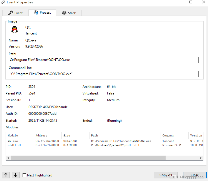This screenshot has height=181, width=208.
Task: Click inside the Command Line field
Action: 104,74
